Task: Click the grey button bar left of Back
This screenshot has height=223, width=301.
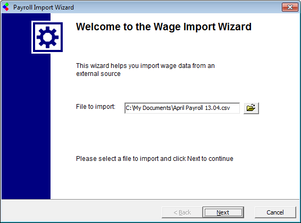Action: pos(81,211)
